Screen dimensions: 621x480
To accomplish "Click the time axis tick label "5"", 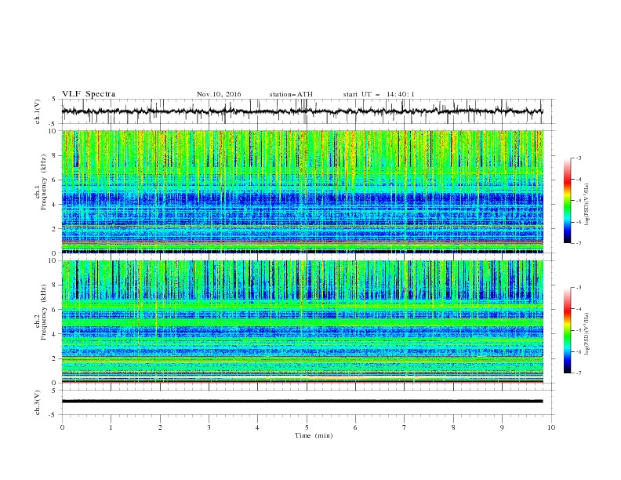I will [307, 427].
